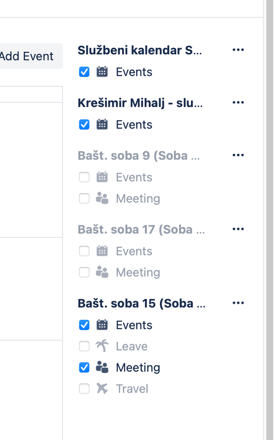Click the Events calendar icon under Bašt. soba 15
The image size is (274, 440).
[102, 325]
